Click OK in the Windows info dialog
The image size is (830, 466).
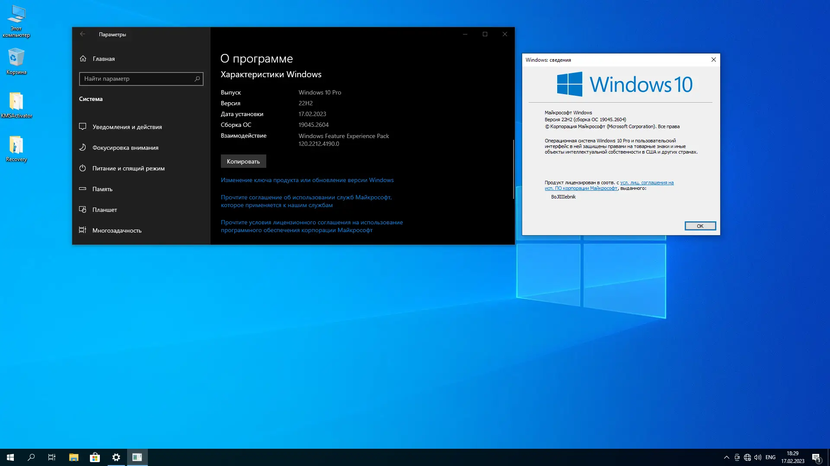click(700, 226)
